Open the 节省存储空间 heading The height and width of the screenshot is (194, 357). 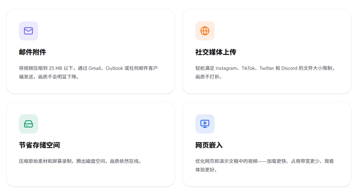[x=39, y=145]
